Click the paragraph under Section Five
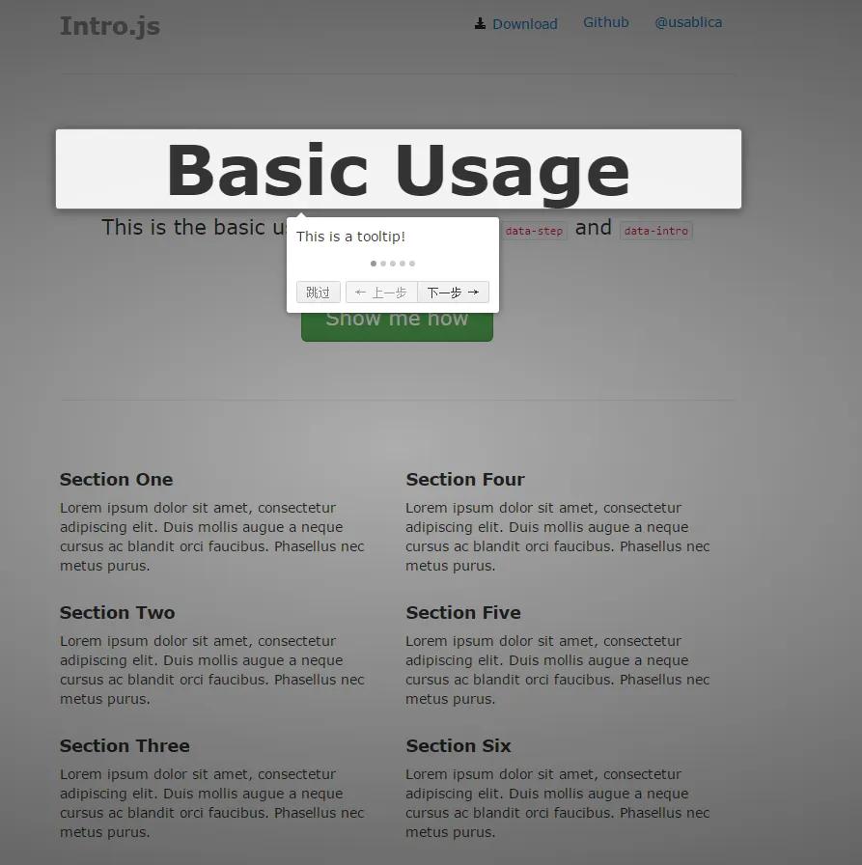The width and height of the screenshot is (862, 865). point(558,670)
